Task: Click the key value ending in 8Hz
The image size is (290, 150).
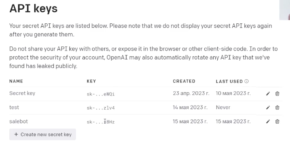Action: point(101,122)
